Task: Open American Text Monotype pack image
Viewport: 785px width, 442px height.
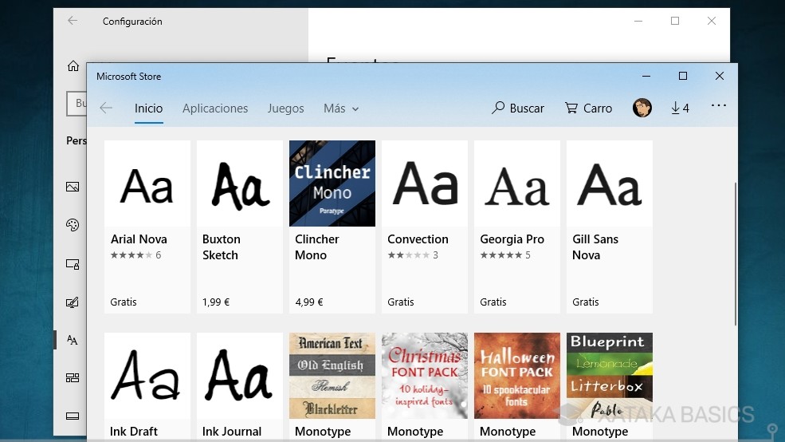Action: click(x=332, y=376)
